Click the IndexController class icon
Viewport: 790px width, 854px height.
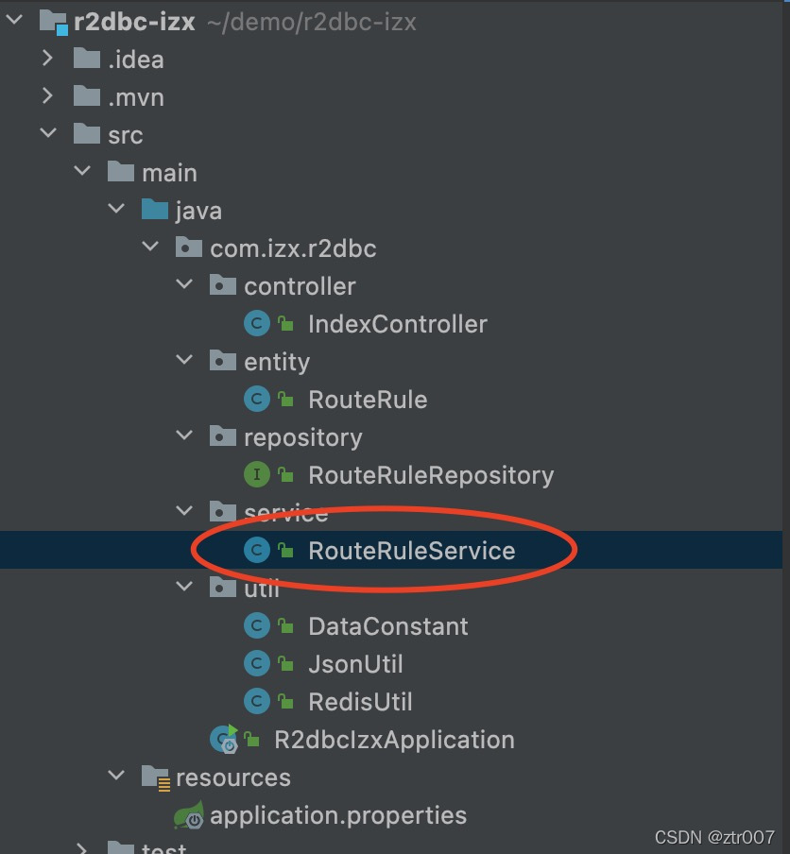click(x=257, y=323)
